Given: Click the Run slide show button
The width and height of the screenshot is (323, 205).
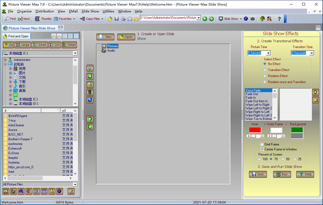Looking at the screenshot, I should 282,174.
